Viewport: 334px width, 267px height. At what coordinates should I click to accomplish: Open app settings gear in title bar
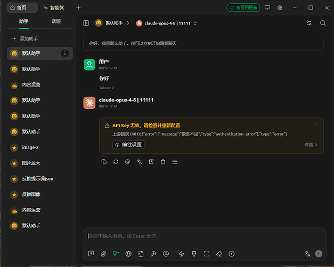(280, 7)
